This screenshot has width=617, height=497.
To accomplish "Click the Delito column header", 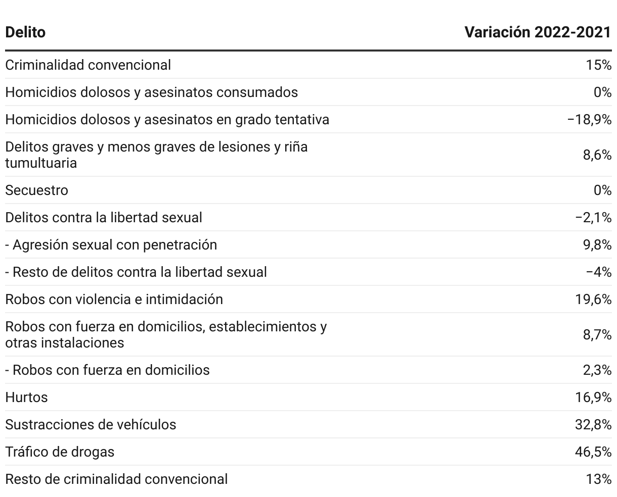I will (25, 32).
